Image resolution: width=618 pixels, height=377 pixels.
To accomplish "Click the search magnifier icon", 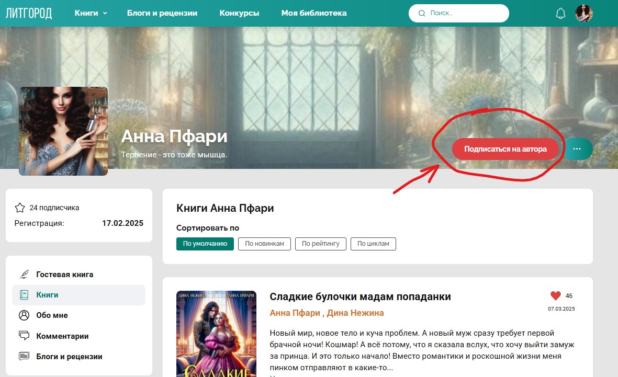I will (x=422, y=14).
